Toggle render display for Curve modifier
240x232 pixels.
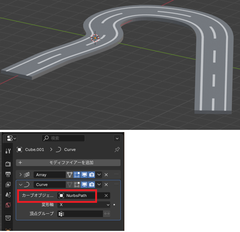(92, 185)
